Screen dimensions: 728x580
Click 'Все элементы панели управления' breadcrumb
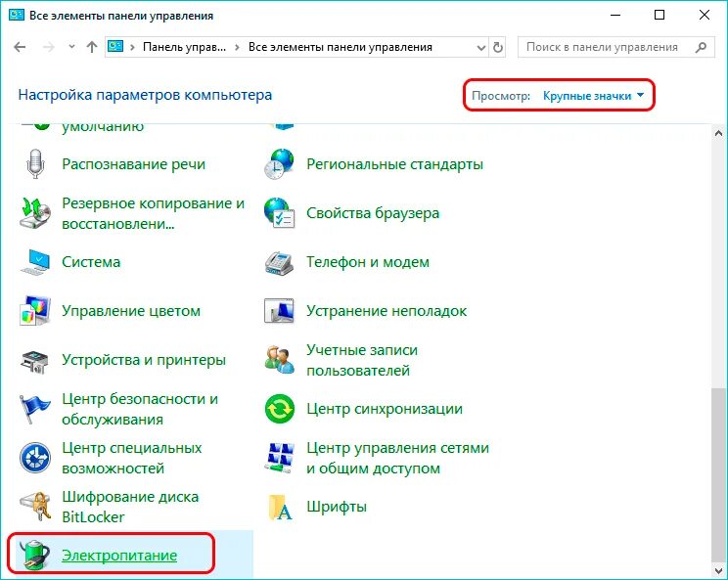coord(341,47)
